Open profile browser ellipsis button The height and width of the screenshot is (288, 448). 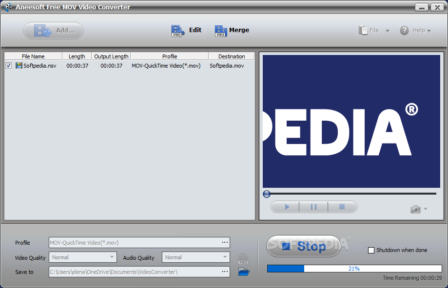[225, 242]
